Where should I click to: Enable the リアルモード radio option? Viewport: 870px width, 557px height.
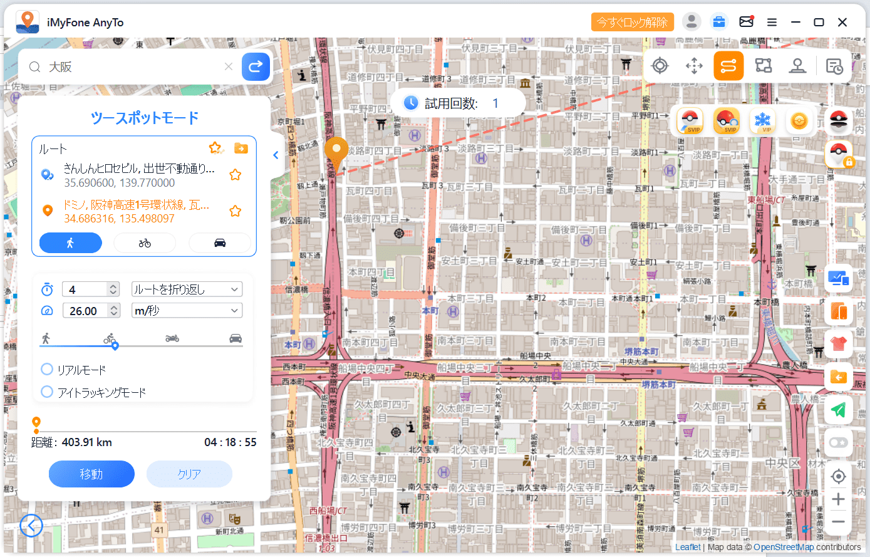coord(47,369)
